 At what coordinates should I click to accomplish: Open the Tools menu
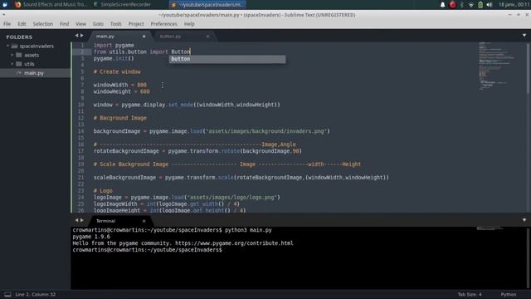coord(115,24)
